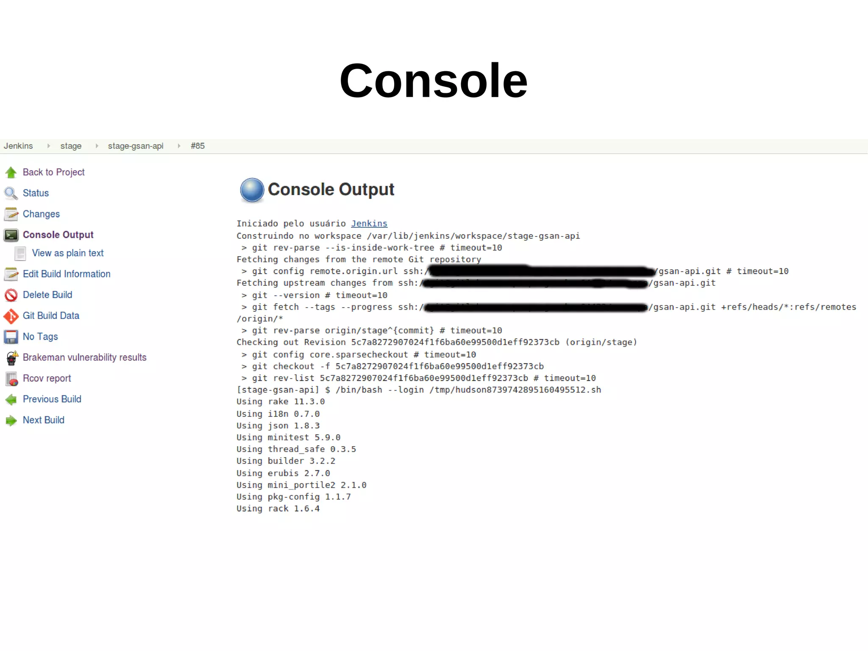The height and width of the screenshot is (651, 868).
Task: Click the 'Using pkg-config 1.1.7' line
Action: (x=294, y=497)
